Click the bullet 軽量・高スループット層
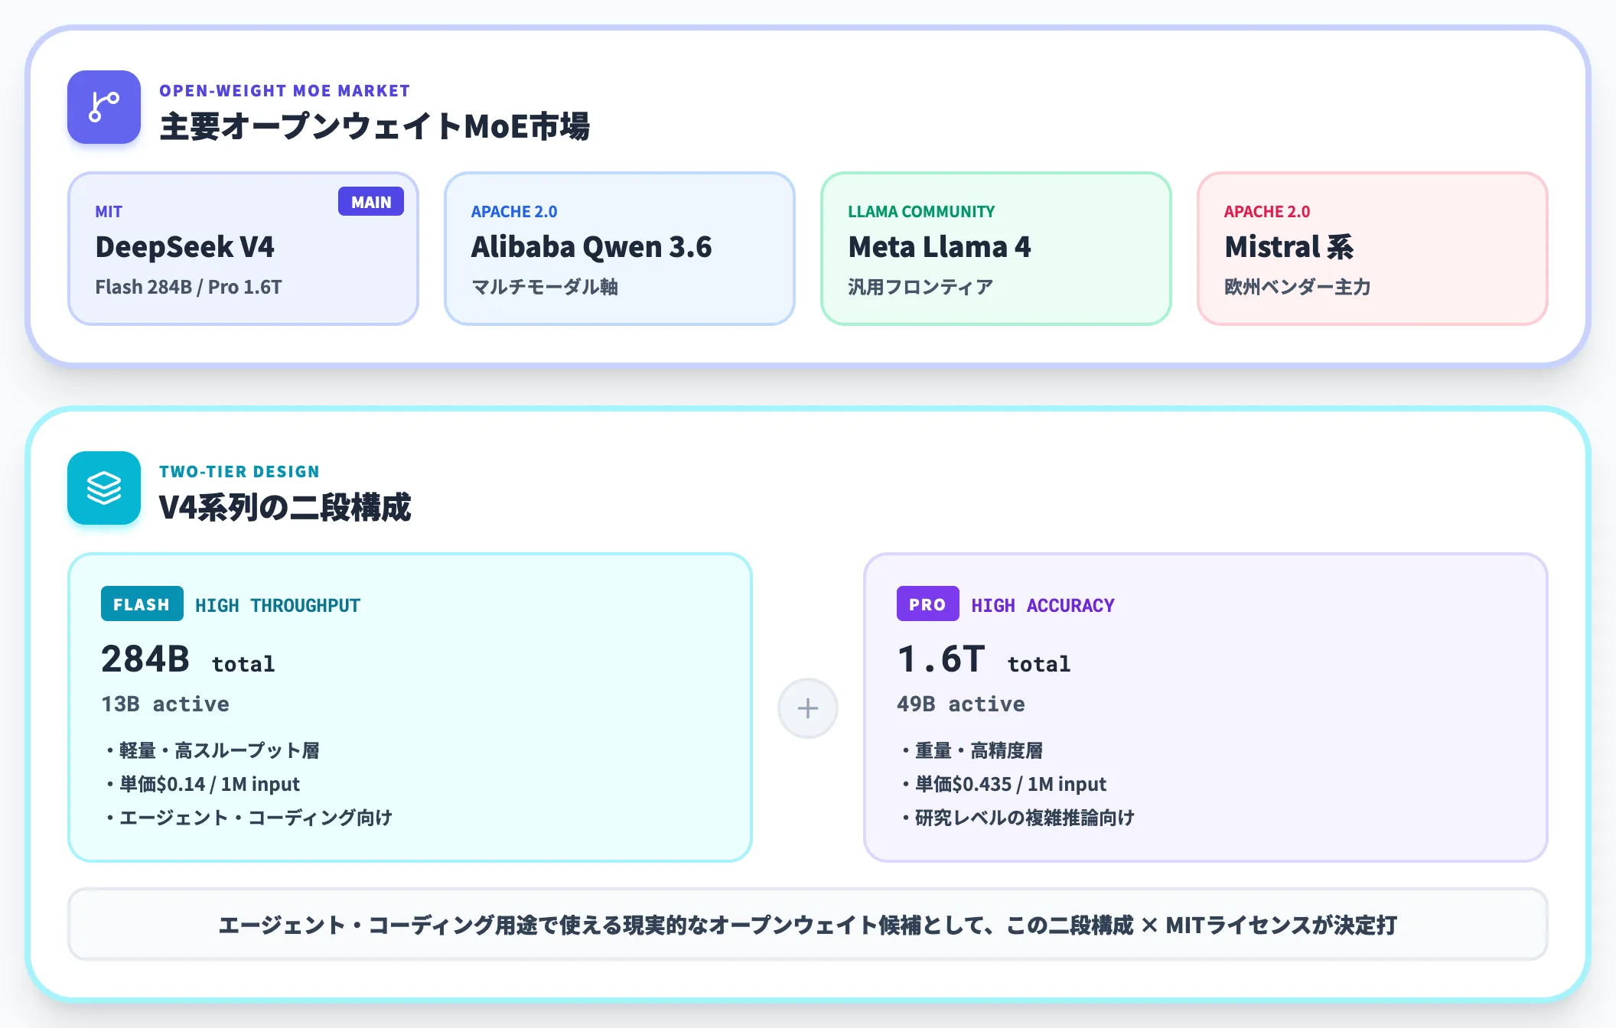Screen dimensions: 1616x1028 point(211,750)
